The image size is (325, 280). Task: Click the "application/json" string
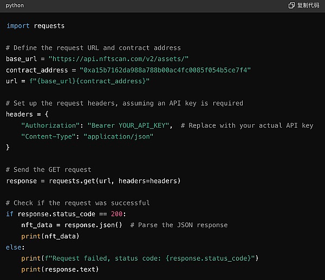pos(118,137)
